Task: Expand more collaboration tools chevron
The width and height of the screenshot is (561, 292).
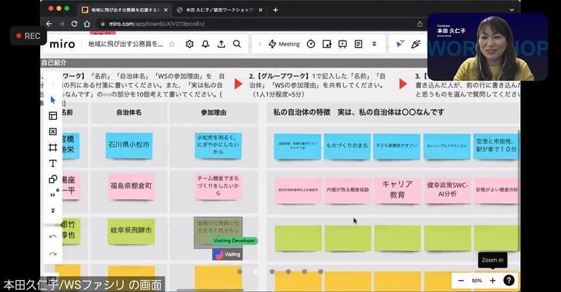Action: [374, 44]
